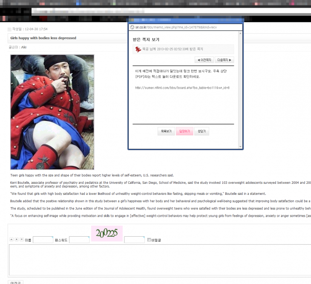Click the red sender icon in memo header
Image resolution: width=311 pixels, height=284 pixels.
tap(138, 49)
